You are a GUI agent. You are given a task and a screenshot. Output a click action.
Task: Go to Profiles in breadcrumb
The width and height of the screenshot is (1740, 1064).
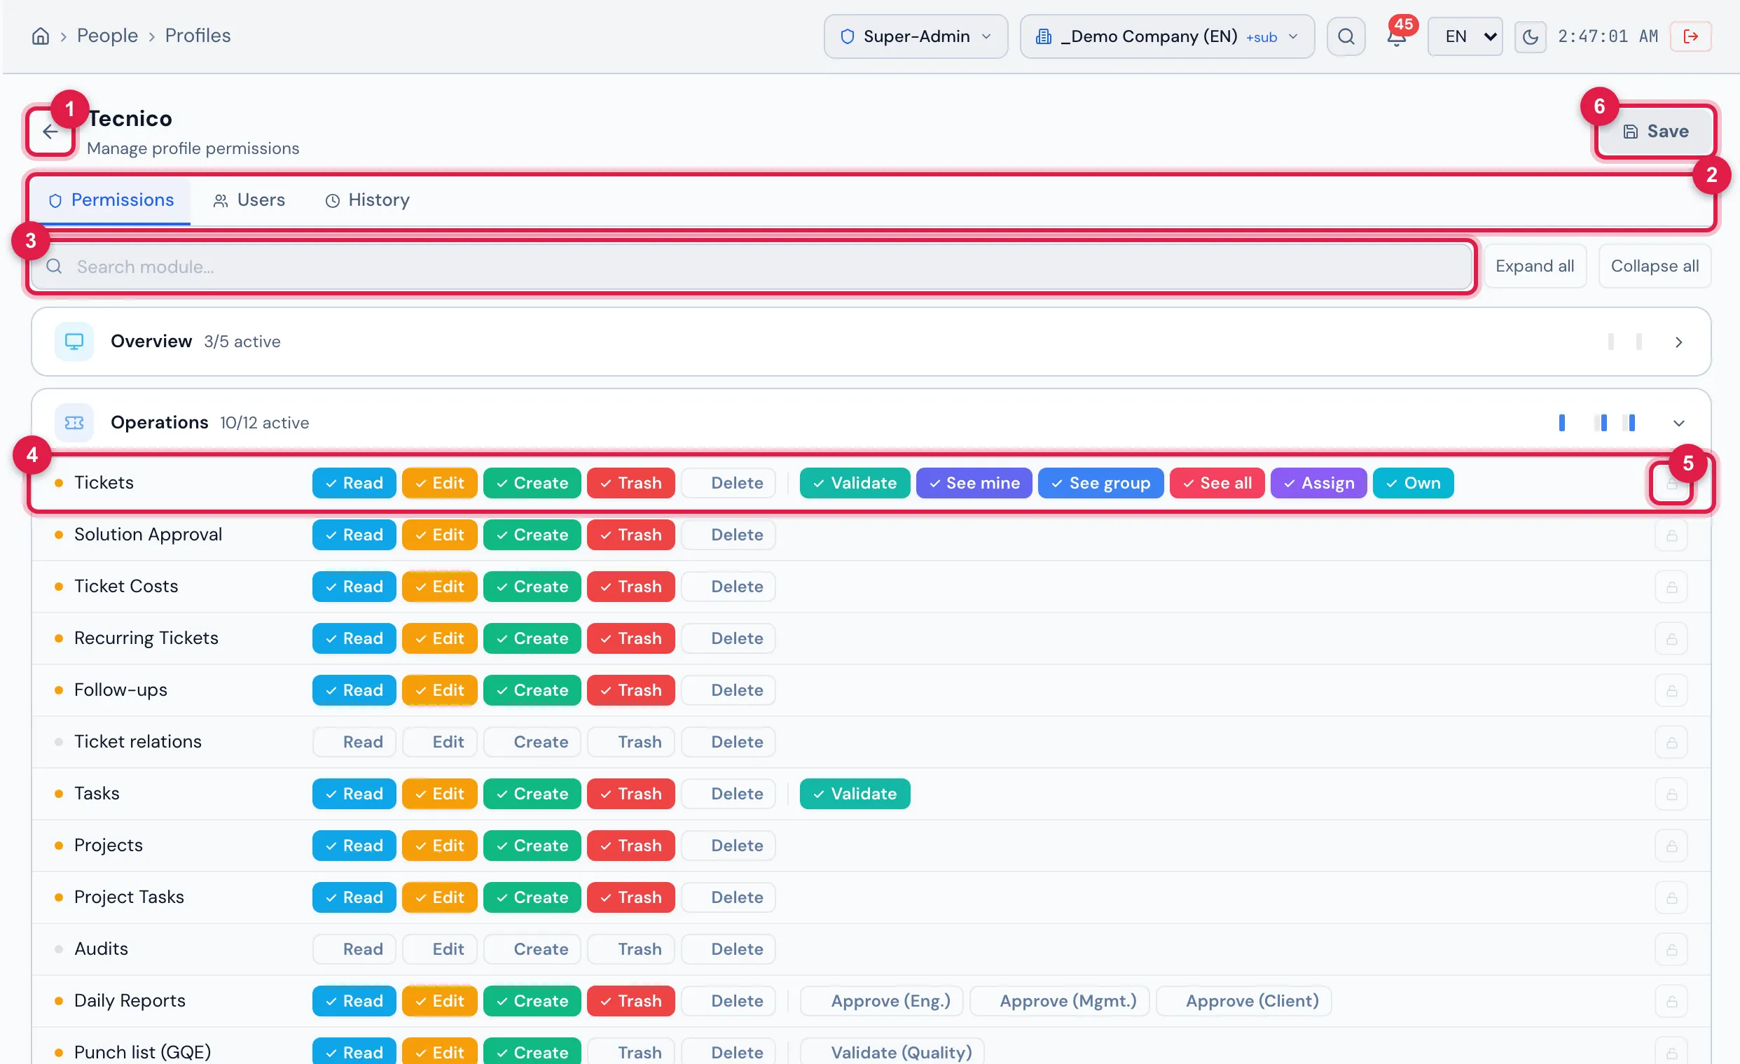(198, 36)
